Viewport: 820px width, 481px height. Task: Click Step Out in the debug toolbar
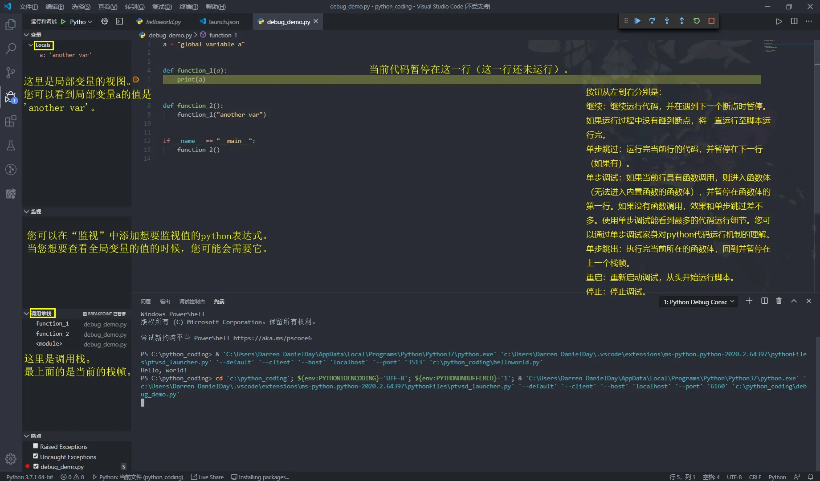pyautogui.click(x=681, y=21)
